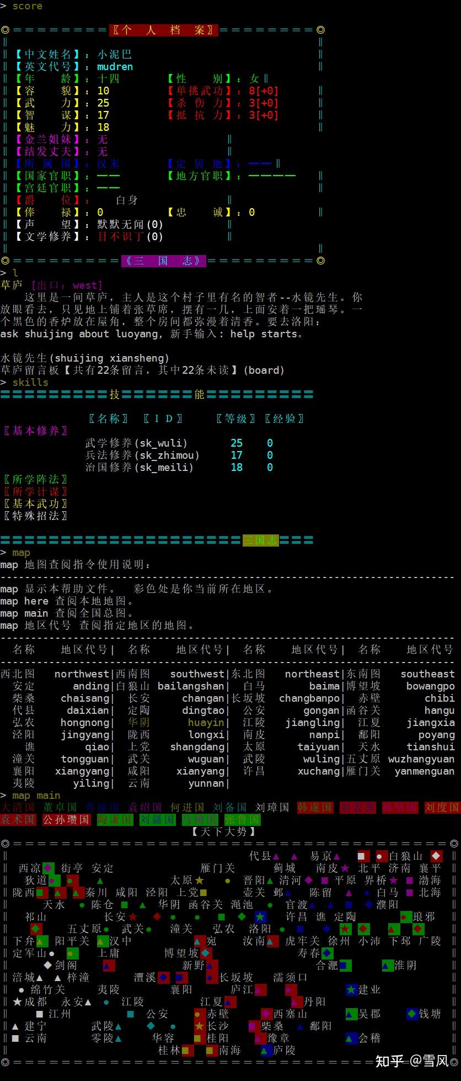Click the white diamond marker beside 剑阁
The height and width of the screenshot is (1081, 461).
(x=48, y=965)
